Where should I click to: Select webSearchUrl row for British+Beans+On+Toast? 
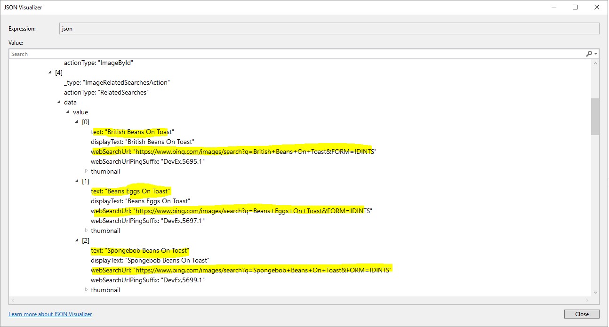click(x=234, y=152)
